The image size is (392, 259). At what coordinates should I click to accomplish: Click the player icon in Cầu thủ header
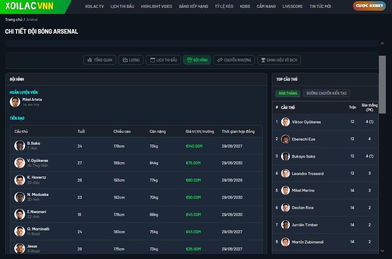point(277,107)
